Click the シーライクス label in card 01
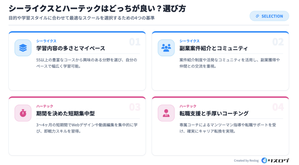The width and height of the screenshot is (299, 165). point(46,41)
